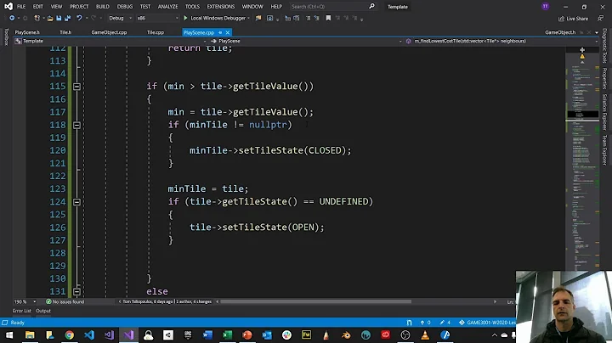Open the Team Explorer side tab

click(604, 149)
